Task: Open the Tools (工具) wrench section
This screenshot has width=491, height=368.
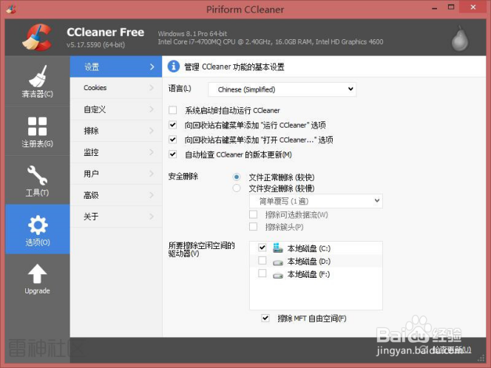Action: [x=37, y=180]
